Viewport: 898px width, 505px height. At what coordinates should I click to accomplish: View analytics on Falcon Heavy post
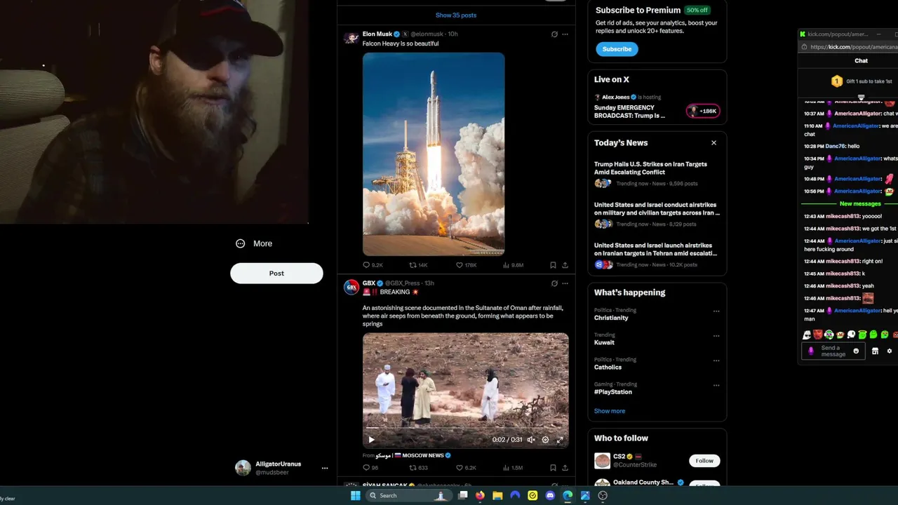tap(513, 265)
